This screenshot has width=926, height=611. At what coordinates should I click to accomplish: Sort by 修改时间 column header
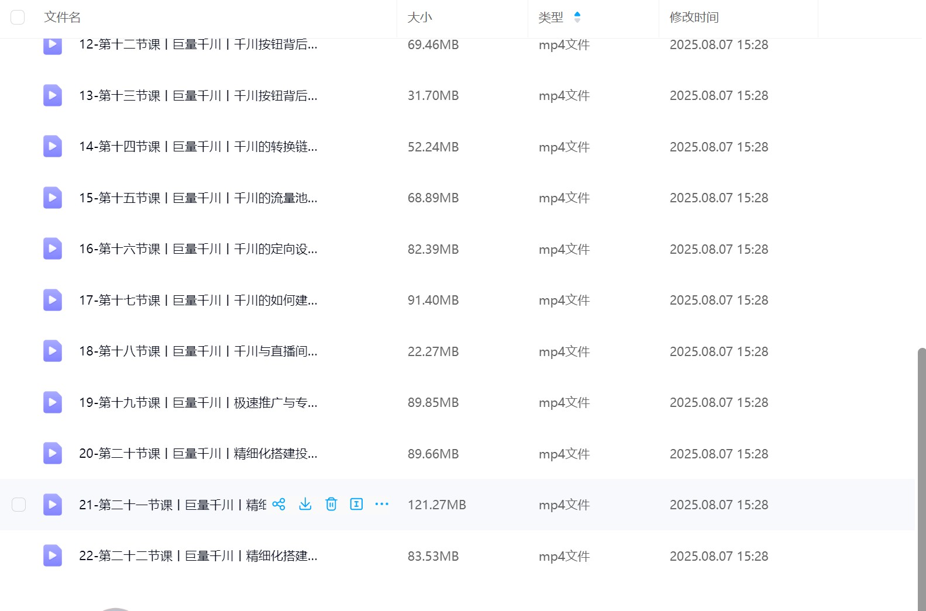click(694, 17)
